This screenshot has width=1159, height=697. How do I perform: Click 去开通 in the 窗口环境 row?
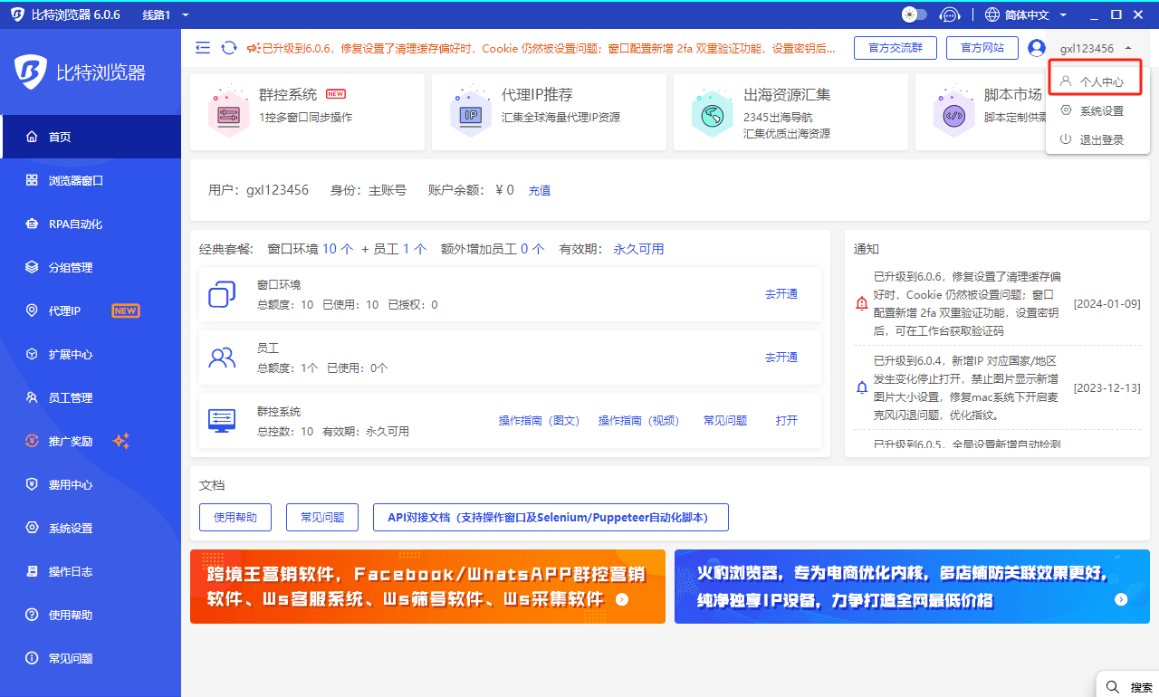click(781, 294)
